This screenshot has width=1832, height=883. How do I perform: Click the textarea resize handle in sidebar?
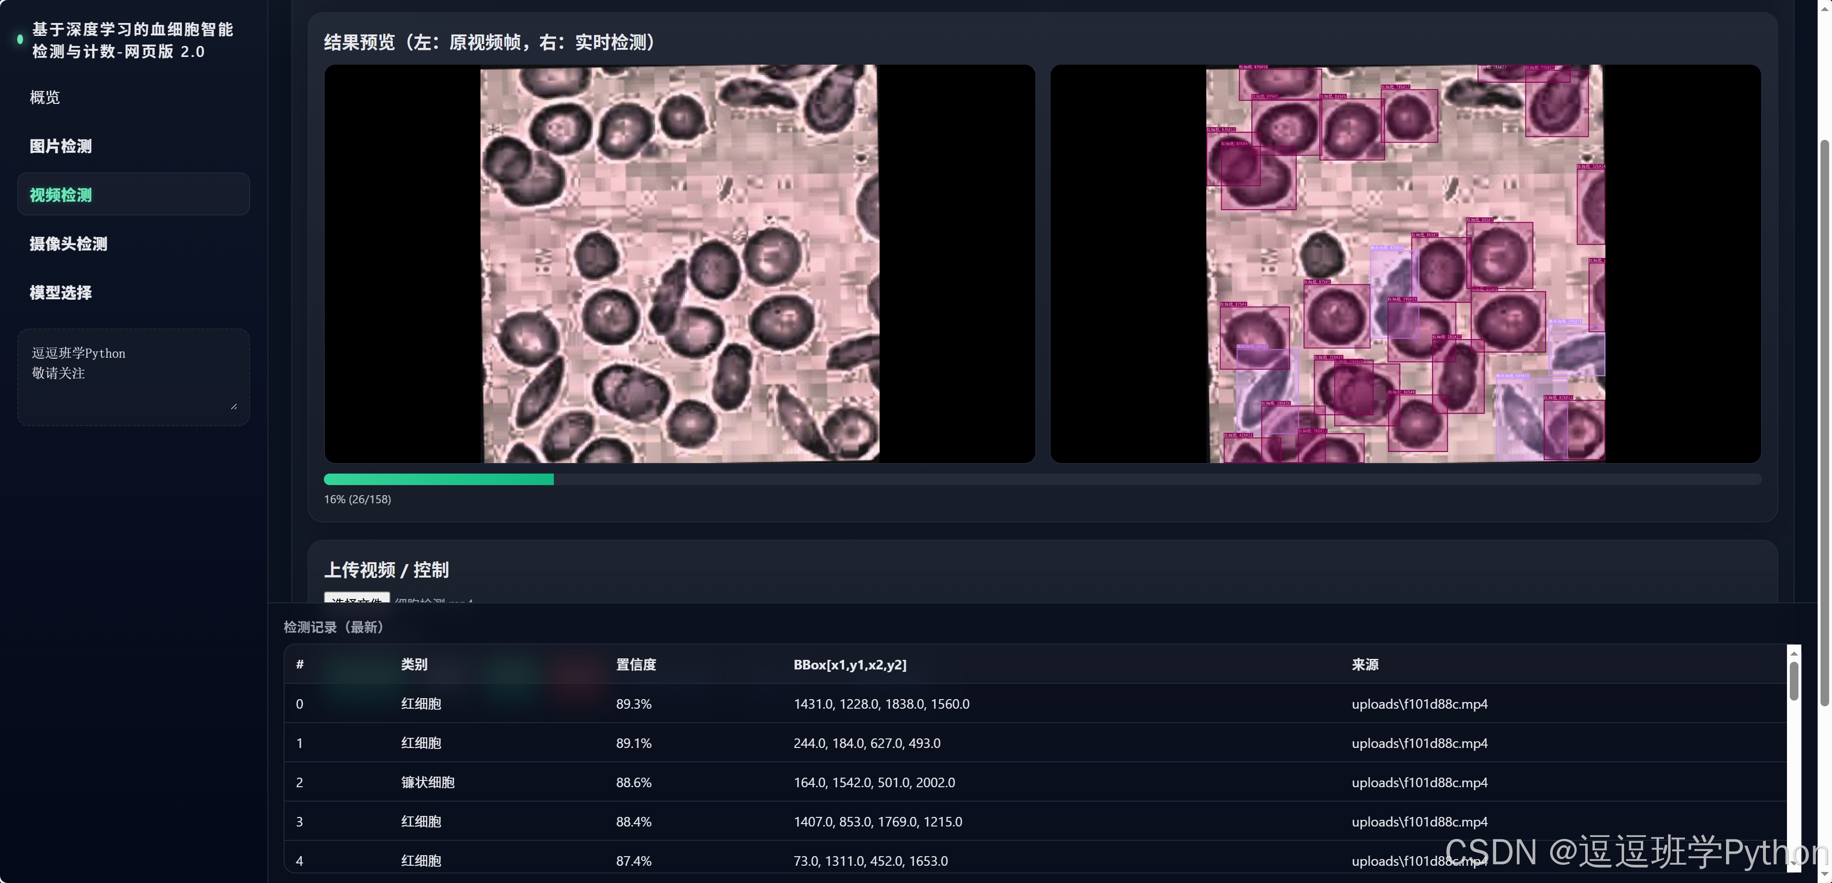pyautogui.click(x=234, y=406)
